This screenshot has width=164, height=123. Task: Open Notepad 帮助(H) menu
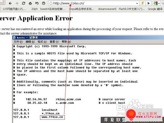(66, 42)
